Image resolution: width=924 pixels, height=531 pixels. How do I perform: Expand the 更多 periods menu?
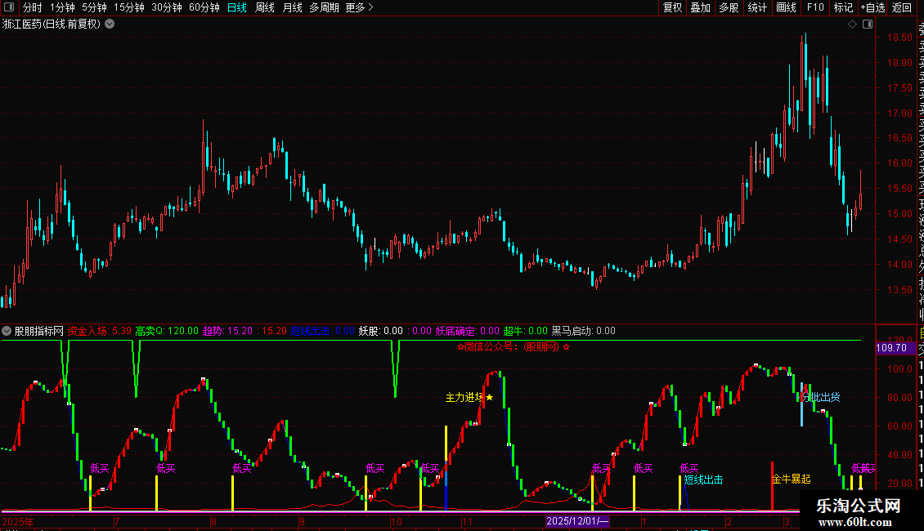click(x=359, y=7)
